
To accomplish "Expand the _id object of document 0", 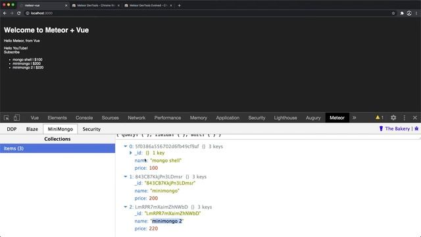I will point(131,153).
